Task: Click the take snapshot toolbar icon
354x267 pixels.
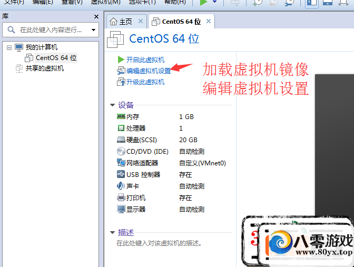Action: coord(258,2)
